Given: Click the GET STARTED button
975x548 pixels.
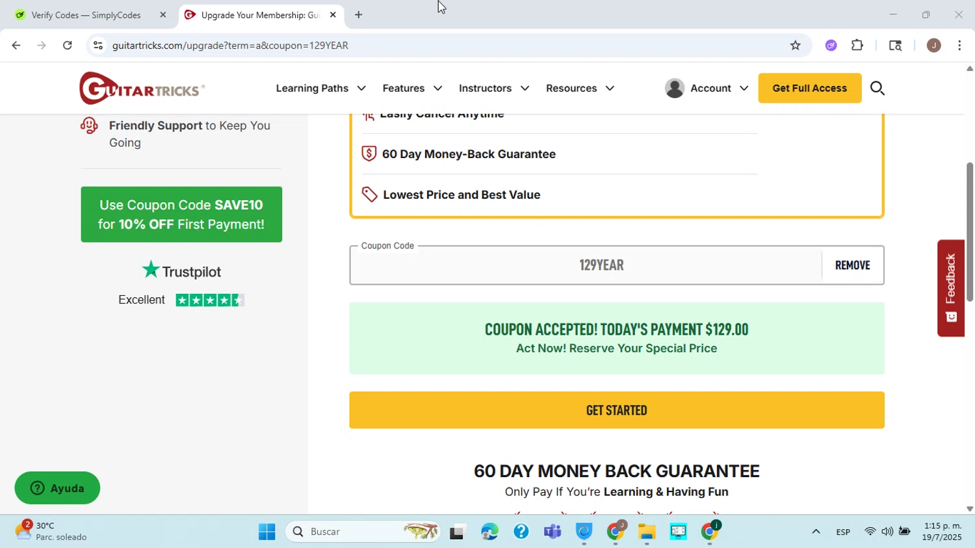Looking at the screenshot, I should 616,410.
